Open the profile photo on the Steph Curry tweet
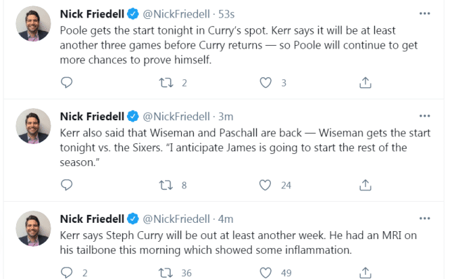 click(33, 228)
